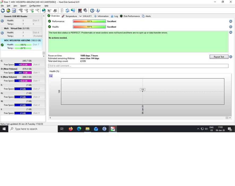The width and height of the screenshot is (235, 186).
Task: Select the Overview tab
Action: [54, 16]
